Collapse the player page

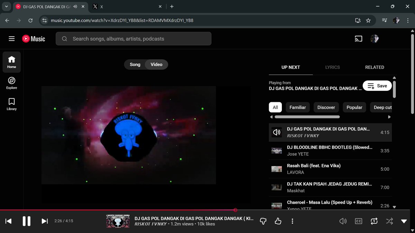404,221
